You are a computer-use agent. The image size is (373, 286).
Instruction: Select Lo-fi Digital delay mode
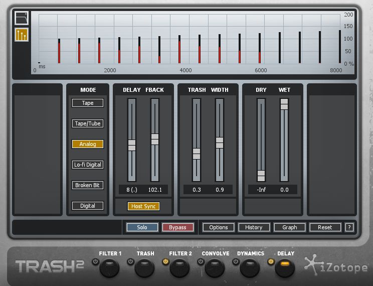click(x=88, y=165)
